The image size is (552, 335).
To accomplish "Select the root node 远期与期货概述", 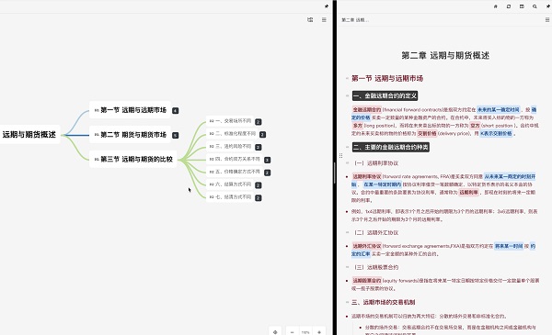I will coord(29,135).
